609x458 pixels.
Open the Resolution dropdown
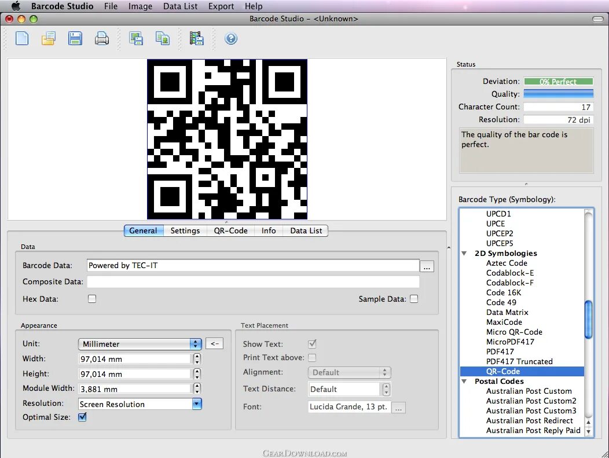[197, 403]
